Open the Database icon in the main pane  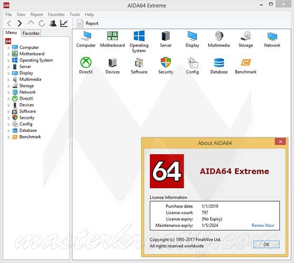click(219, 66)
